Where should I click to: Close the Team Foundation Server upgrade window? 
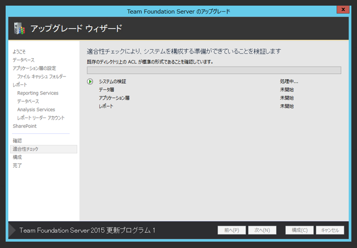(x=343, y=9)
